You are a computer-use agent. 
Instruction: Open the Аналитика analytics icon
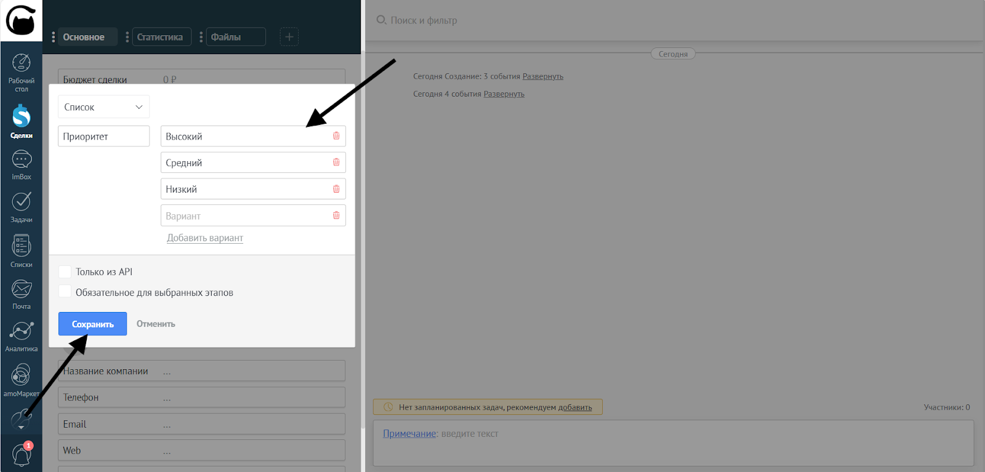click(x=22, y=332)
